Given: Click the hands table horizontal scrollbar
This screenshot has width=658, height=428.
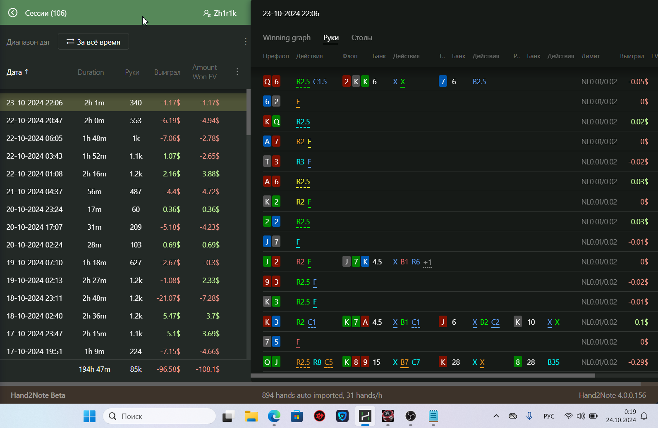Looking at the screenshot, I should (423, 376).
